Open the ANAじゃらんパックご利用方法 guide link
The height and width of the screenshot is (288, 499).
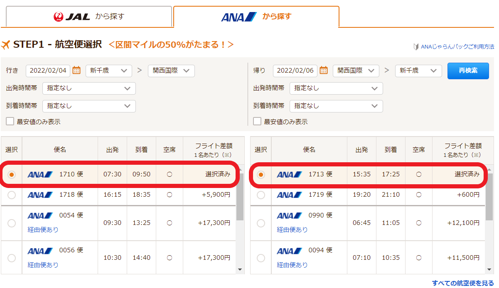(457, 47)
